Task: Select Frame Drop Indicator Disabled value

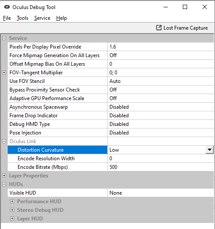Action: click(x=160, y=116)
